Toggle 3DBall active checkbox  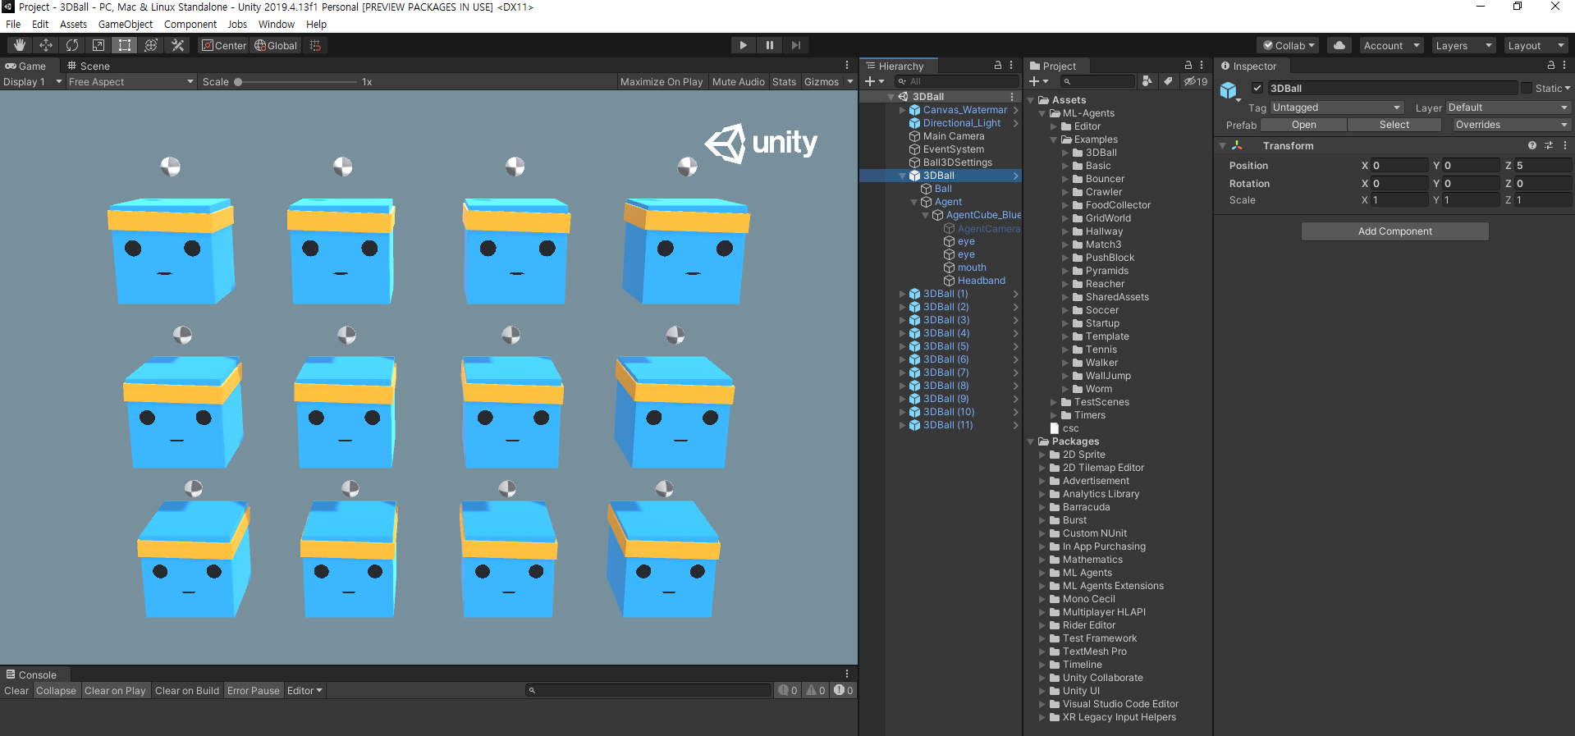pyautogui.click(x=1257, y=88)
